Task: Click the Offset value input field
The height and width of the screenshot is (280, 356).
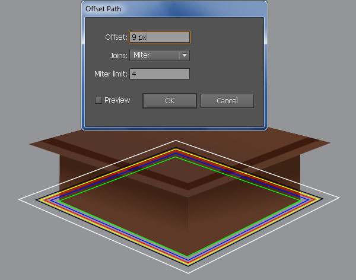Action: [x=160, y=37]
